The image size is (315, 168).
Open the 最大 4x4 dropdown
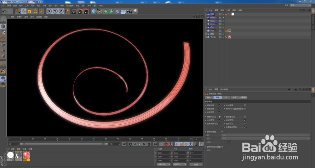[x=266, y=138]
